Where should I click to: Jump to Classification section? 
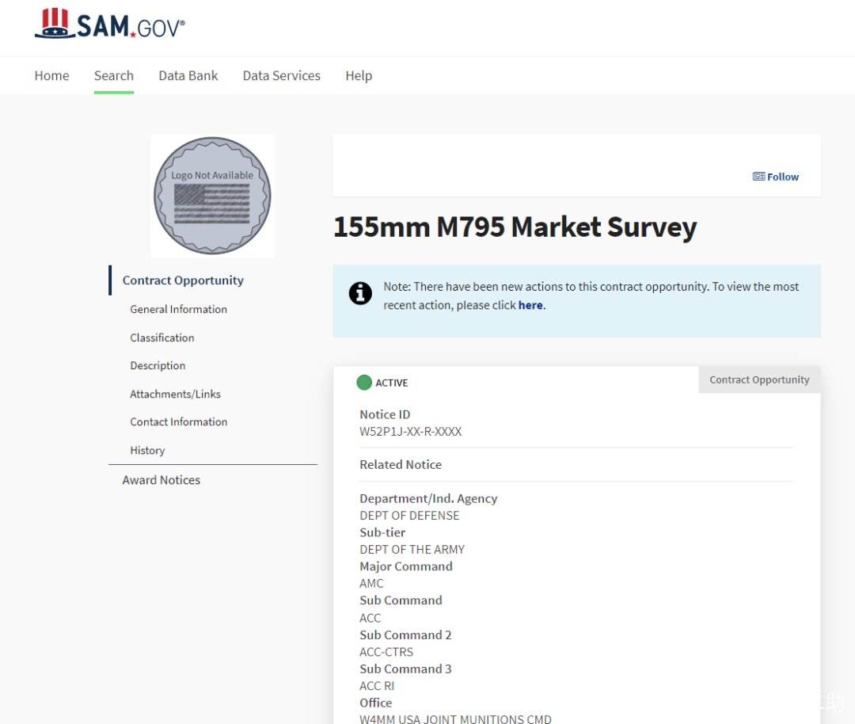(x=161, y=337)
